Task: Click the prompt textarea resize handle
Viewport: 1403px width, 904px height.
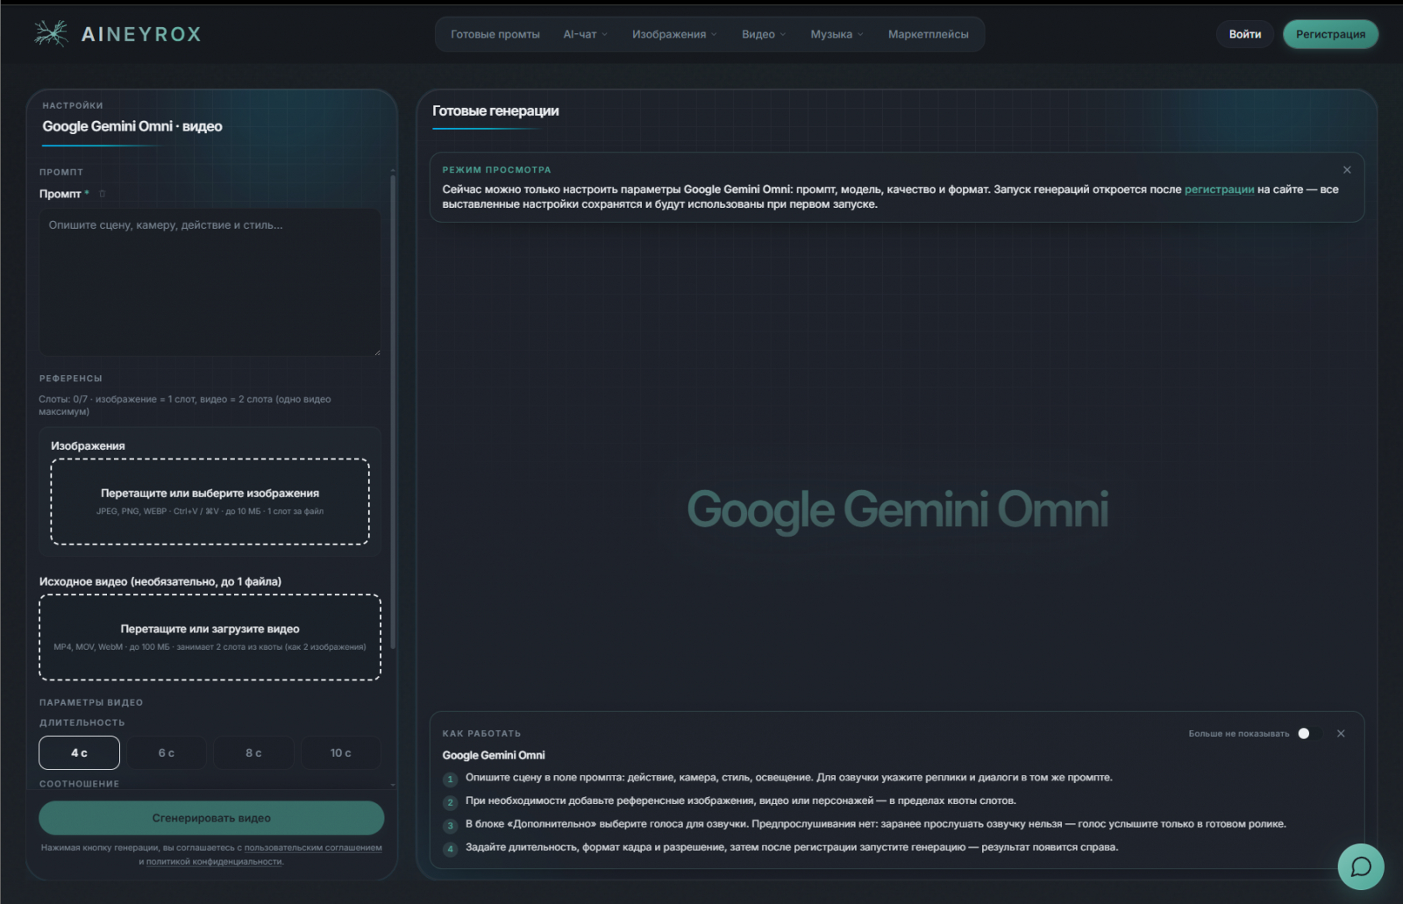Action: 377,352
